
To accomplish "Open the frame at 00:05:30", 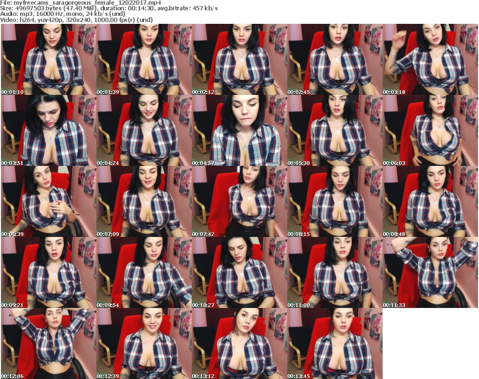I will (x=335, y=130).
